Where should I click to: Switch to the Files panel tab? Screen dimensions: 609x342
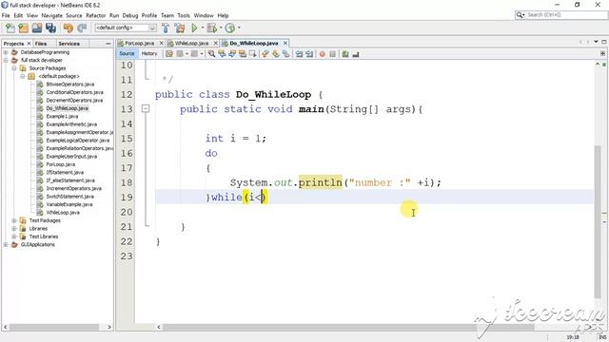coord(41,44)
